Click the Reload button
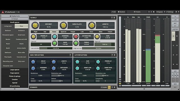This screenshot has height=101, width=180. pos(15,19)
